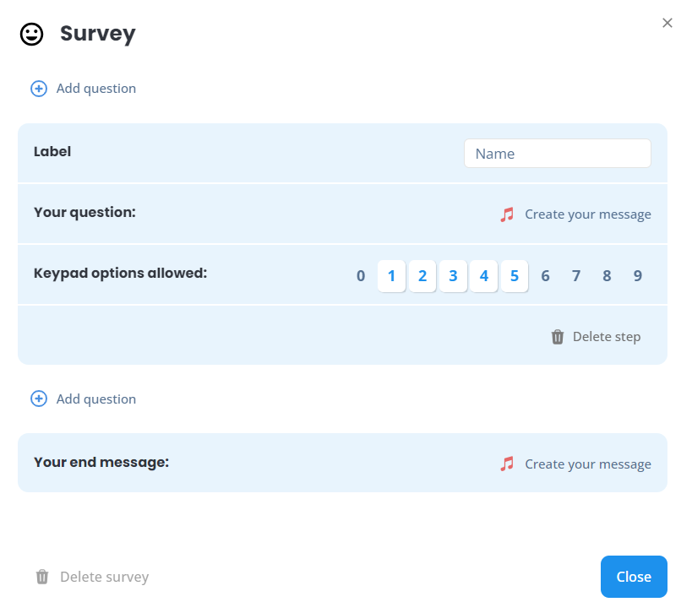Close the Survey dialog with the X
The image size is (692, 613).
[667, 23]
